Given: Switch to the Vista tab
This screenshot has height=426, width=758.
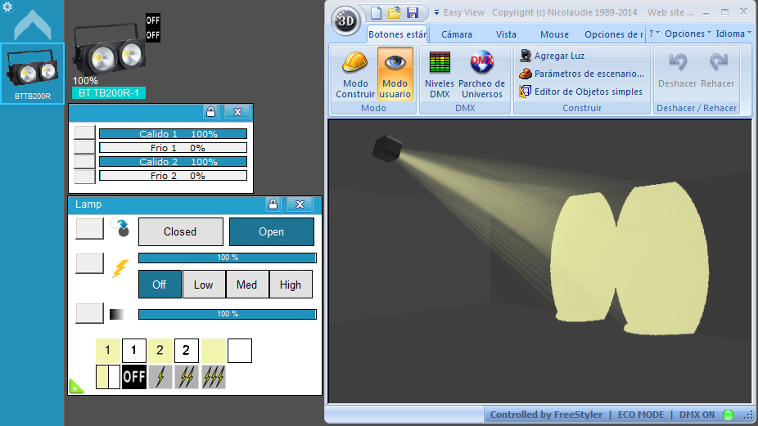Looking at the screenshot, I should point(506,34).
